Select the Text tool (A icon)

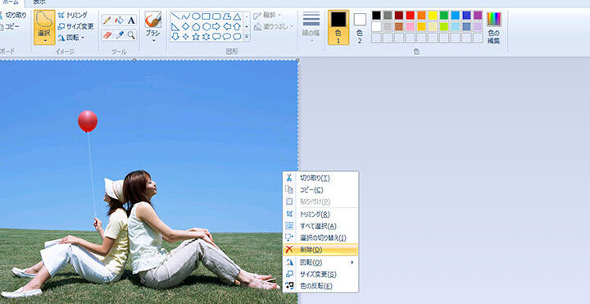(x=131, y=20)
